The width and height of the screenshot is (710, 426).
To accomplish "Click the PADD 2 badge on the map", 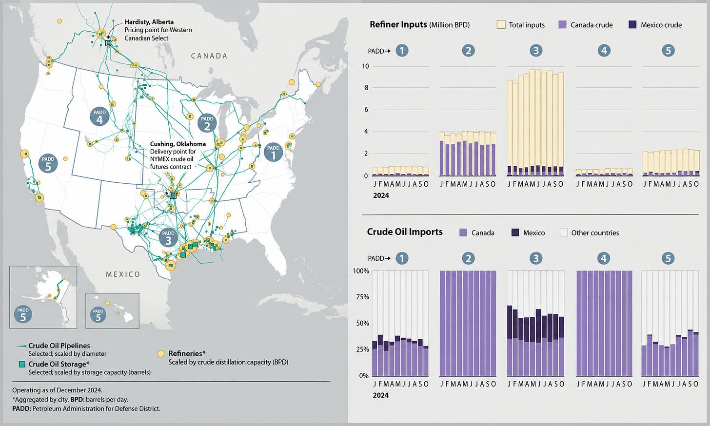I will [207, 123].
